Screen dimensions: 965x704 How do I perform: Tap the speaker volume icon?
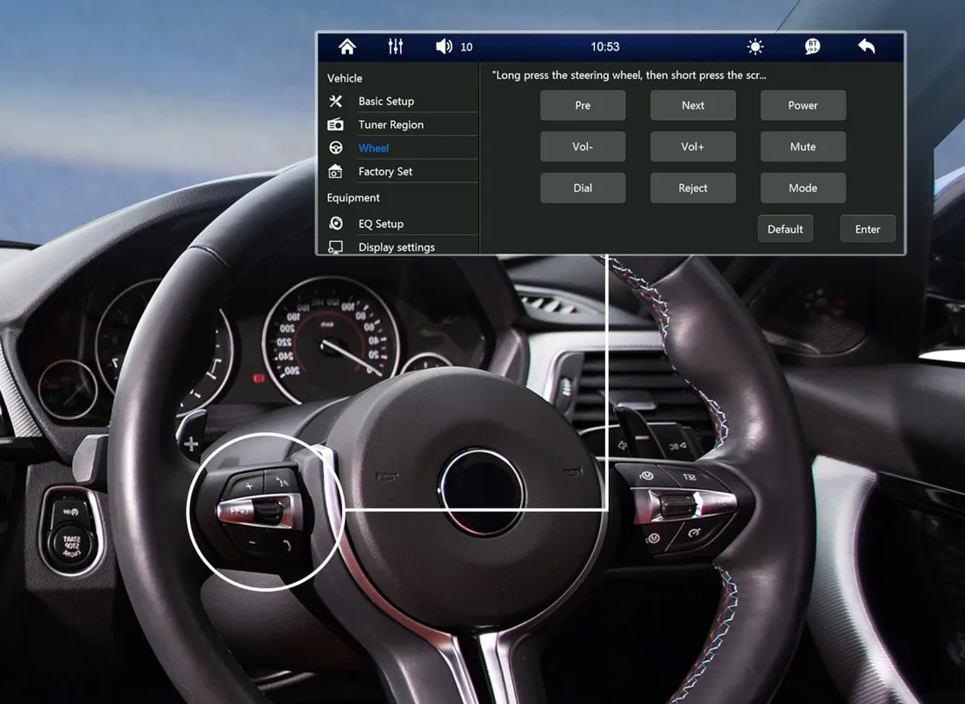click(x=444, y=46)
